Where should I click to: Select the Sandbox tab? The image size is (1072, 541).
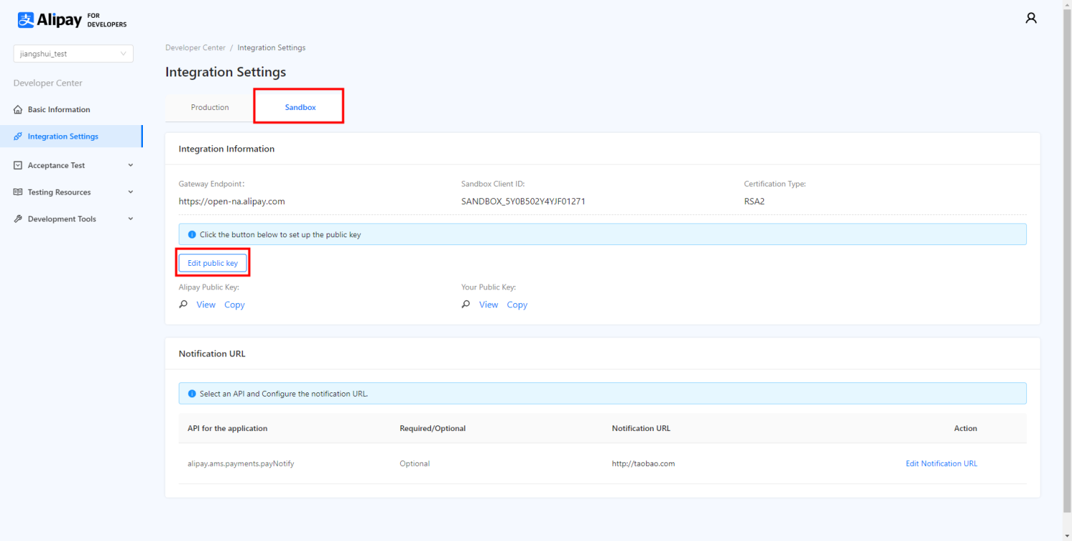[299, 106]
